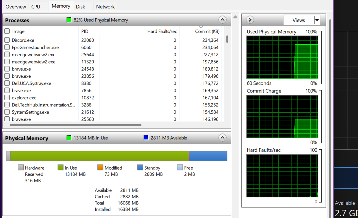358x218 pixels.
Task: Check msedgewebview2.exe PID 11320 checkbox
Action: click(7, 62)
